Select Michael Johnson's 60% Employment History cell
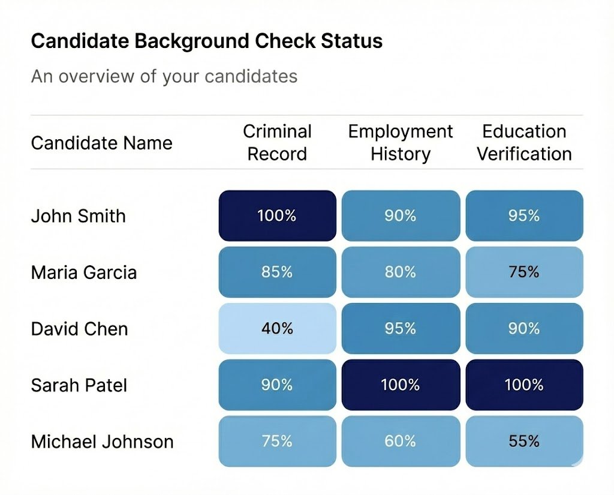This screenshot has height=495, width=614. click(x=401, y=441)
